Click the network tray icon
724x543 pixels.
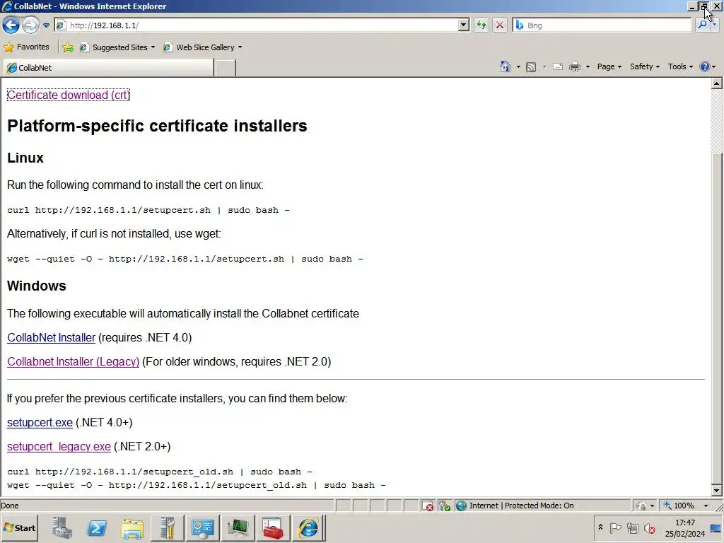pos(632,527)
